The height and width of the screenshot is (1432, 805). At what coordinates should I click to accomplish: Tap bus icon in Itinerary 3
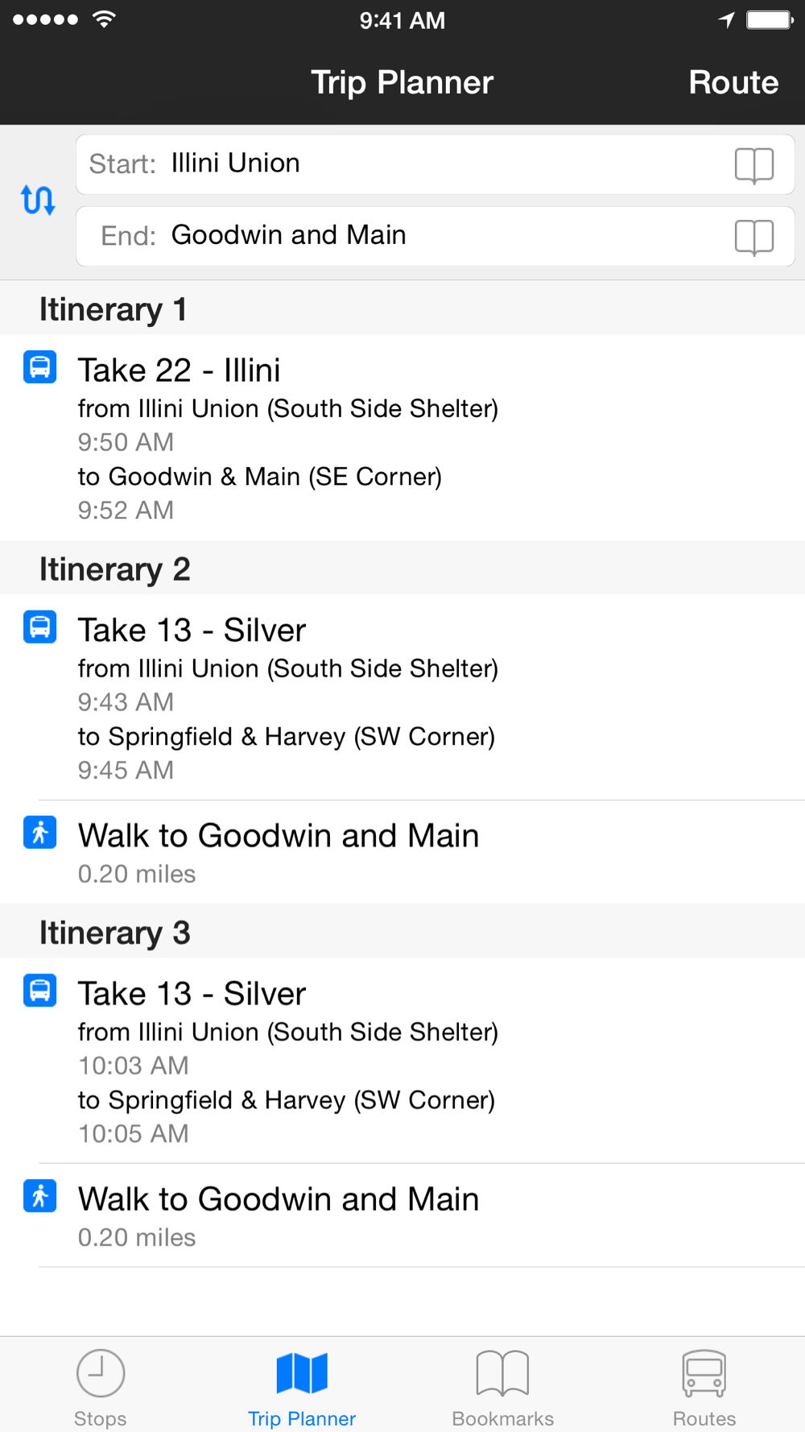point(39,991)
